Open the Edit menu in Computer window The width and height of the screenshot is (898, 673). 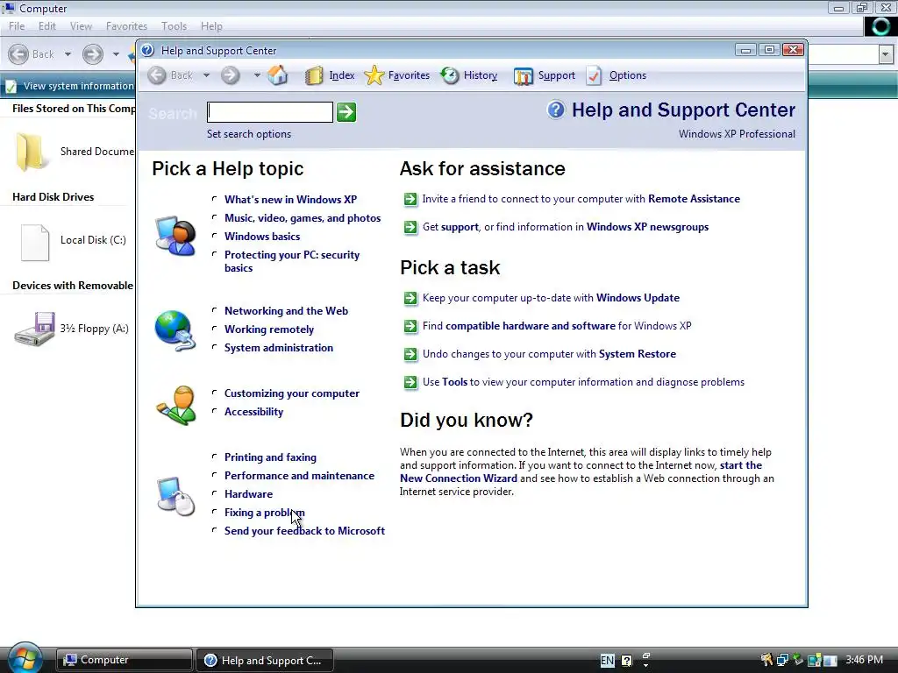coord(47,26)
